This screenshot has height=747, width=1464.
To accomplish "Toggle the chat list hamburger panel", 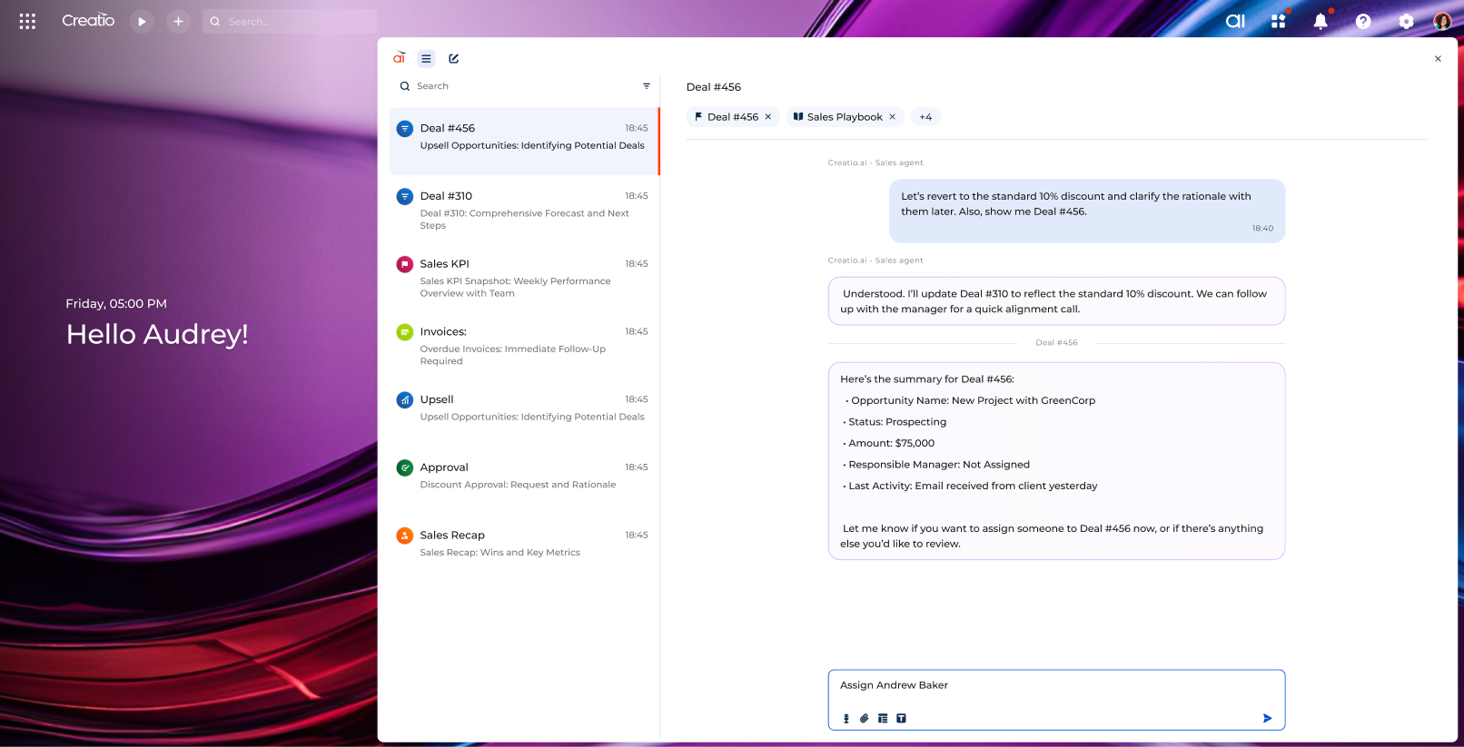I will click(x=426, y=59).
